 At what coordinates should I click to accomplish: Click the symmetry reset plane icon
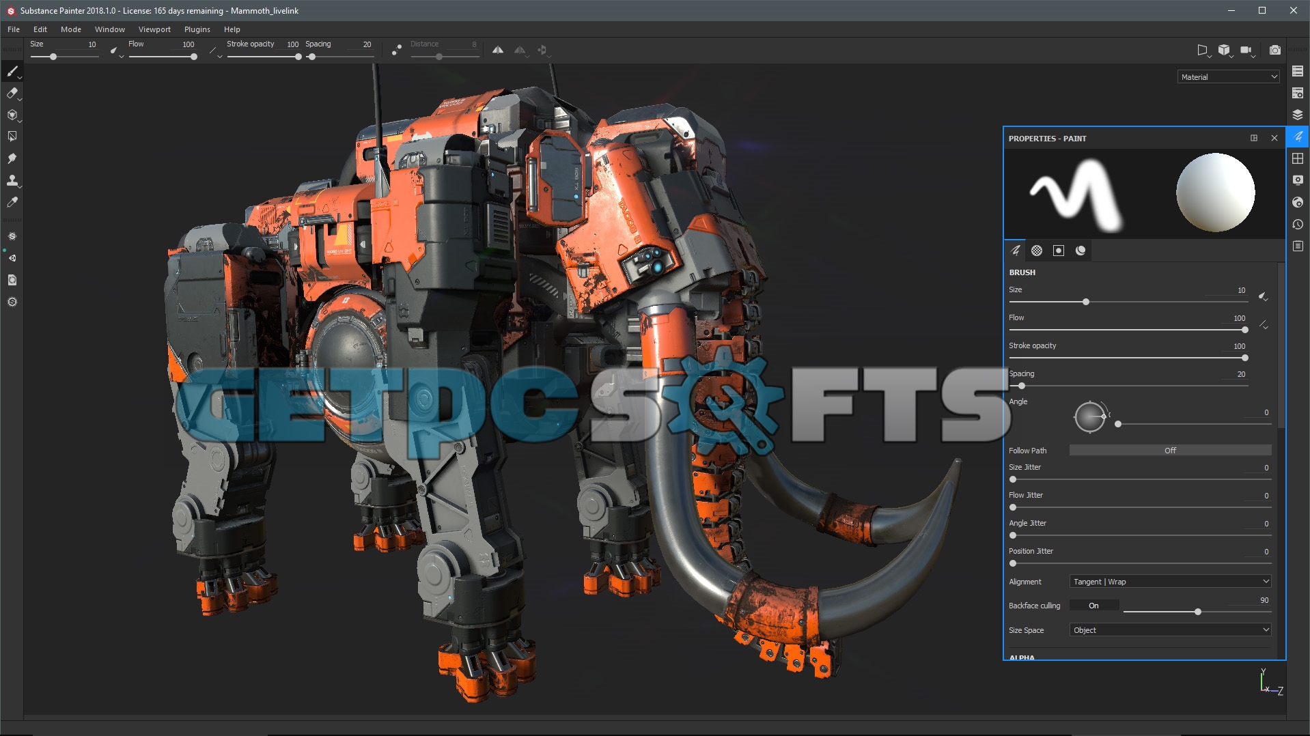(542, 50)
